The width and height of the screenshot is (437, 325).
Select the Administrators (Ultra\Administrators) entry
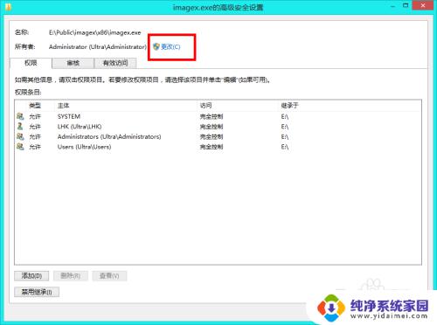[x=218, y=136]
